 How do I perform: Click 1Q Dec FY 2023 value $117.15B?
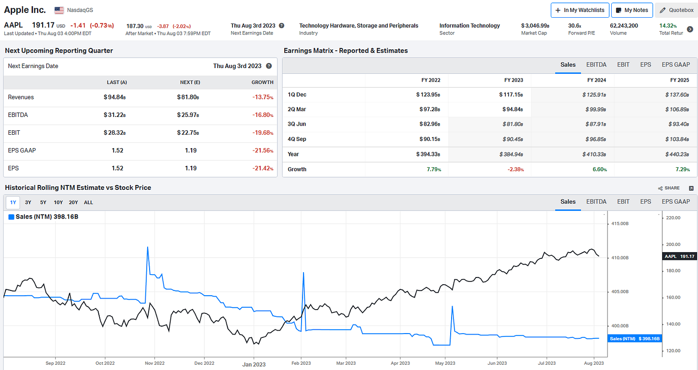click(x=512, y=94)
